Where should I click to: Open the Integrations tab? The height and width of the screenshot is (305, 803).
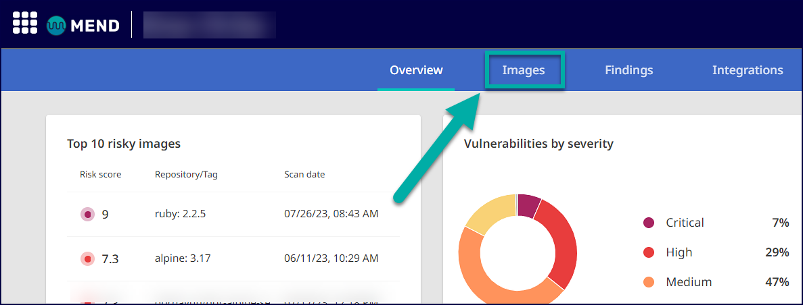[x=748, y=70]
